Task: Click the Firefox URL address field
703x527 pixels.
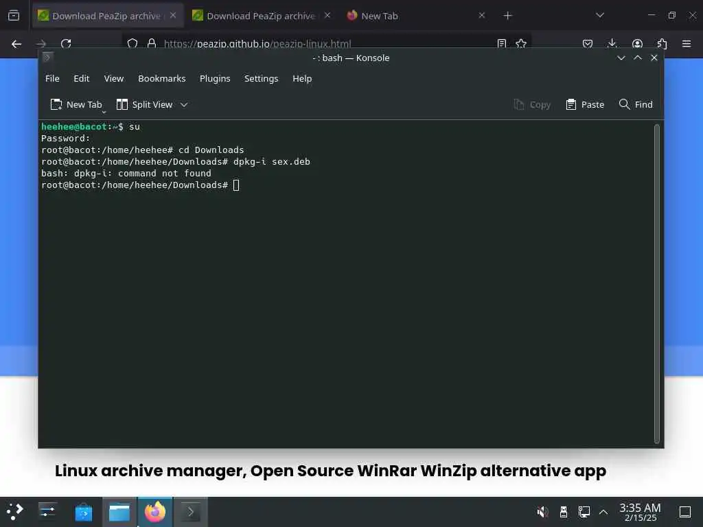Action: (x=326, y=44)
